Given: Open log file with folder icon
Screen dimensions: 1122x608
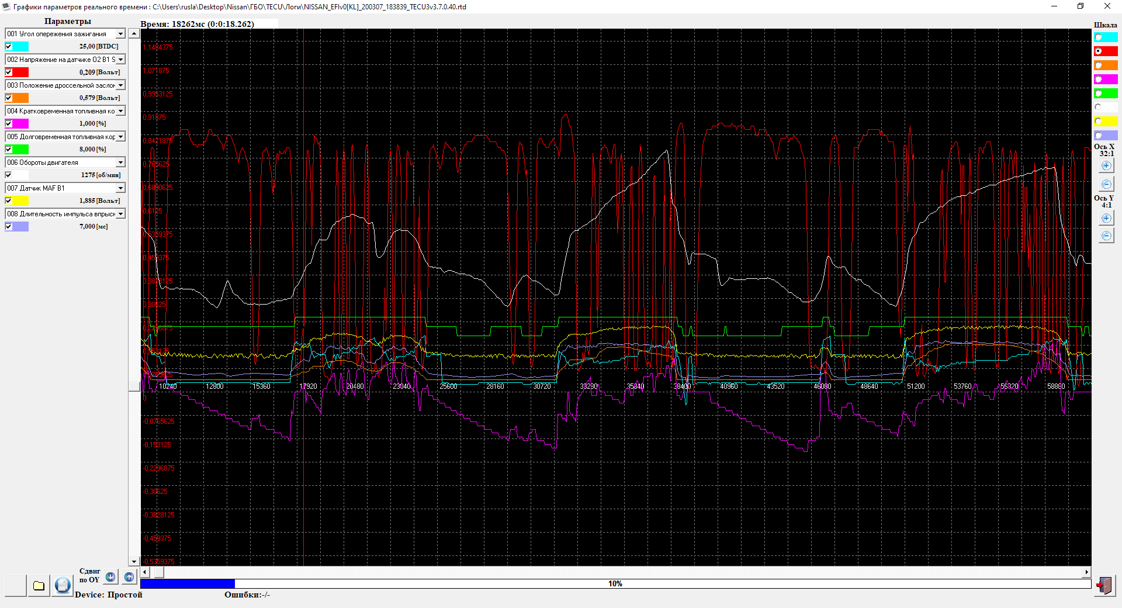Looking at the screenshot, I should 39,586.
